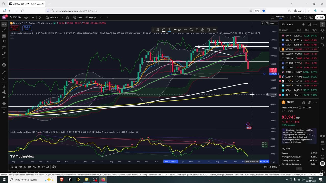
Task: Change line style in drawing toolbar
Action: pyautogui.click(x=185, y=30)
